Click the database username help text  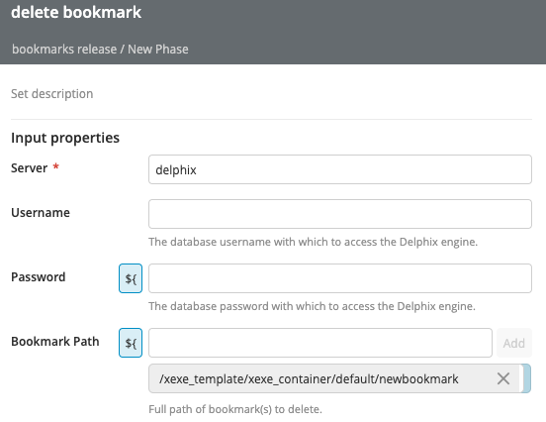coord(313,242)
